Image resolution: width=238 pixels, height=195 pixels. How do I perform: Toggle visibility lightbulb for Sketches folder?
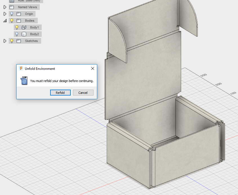[x=12, y=41]
